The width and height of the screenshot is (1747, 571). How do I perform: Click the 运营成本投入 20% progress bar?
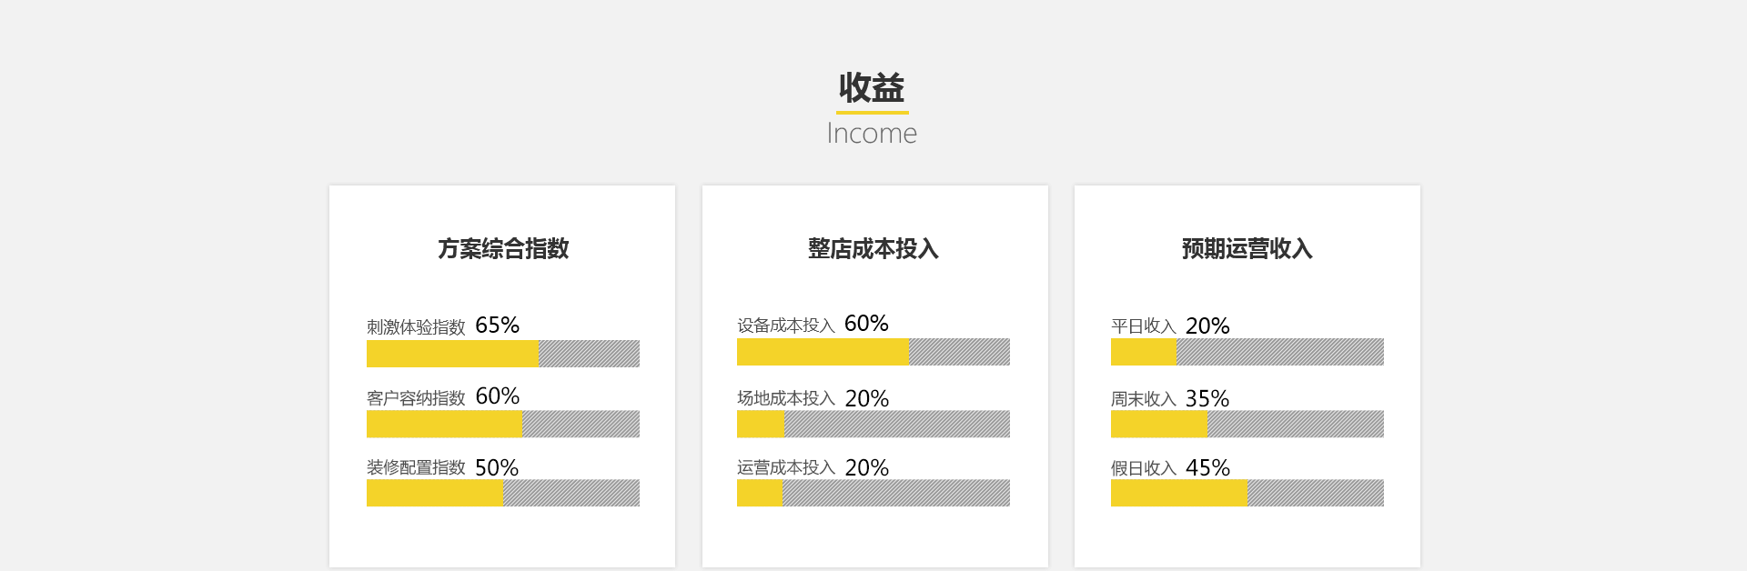[x=873, y=493]
